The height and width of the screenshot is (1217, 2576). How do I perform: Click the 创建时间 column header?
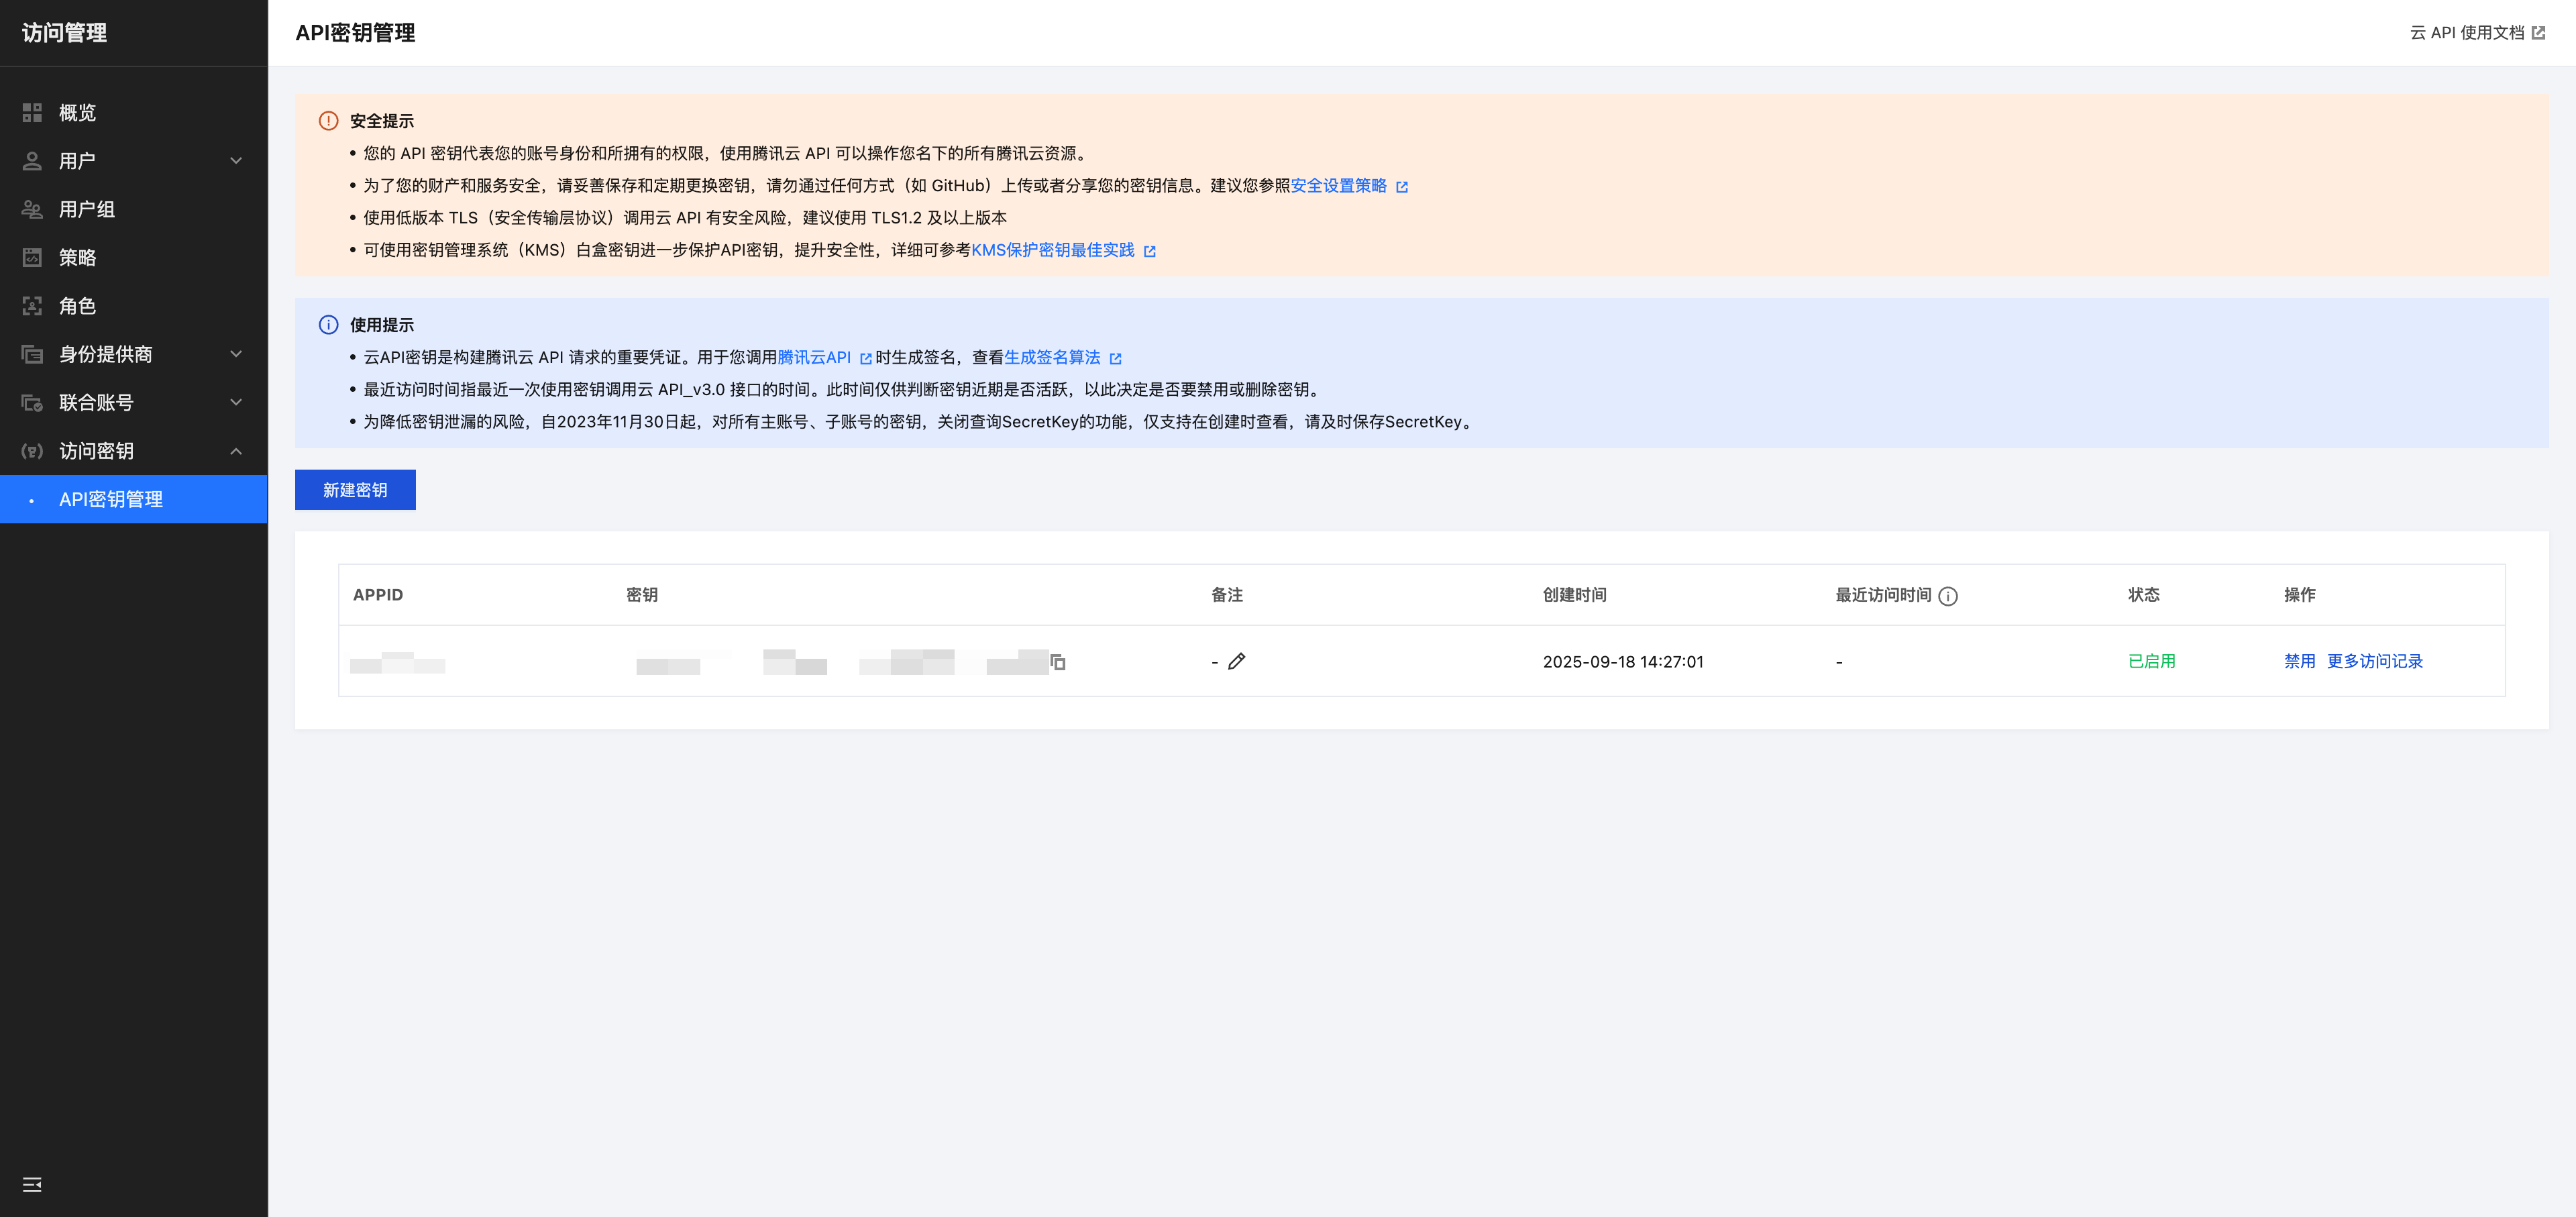(1575, 595)
